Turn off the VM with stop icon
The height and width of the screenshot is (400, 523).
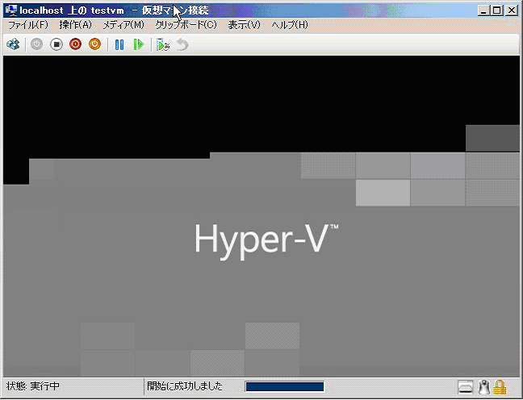(56, 44)
